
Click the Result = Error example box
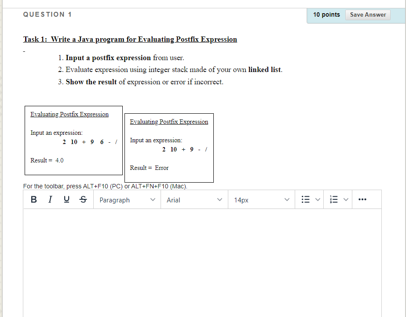(x=169, y=148)
